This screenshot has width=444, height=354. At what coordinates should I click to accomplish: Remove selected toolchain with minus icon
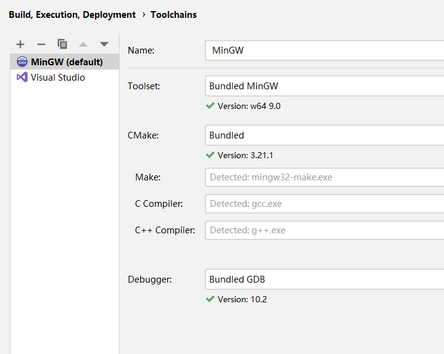click(41, 44)
